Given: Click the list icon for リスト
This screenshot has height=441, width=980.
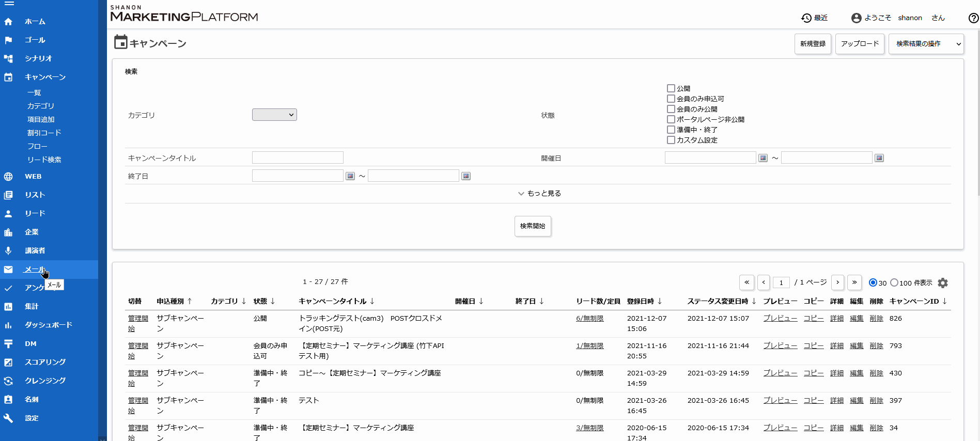Looking at the screenshot, I should coord(8,195).
